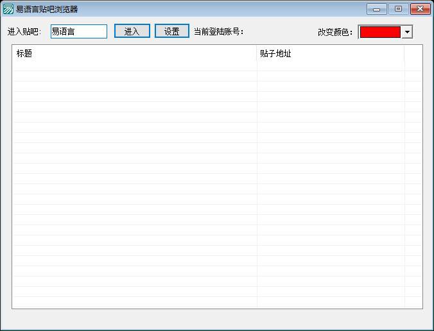The image size is (434, 331).
Task: Click the 当前登陆账号 label
Action: point(219,31)
